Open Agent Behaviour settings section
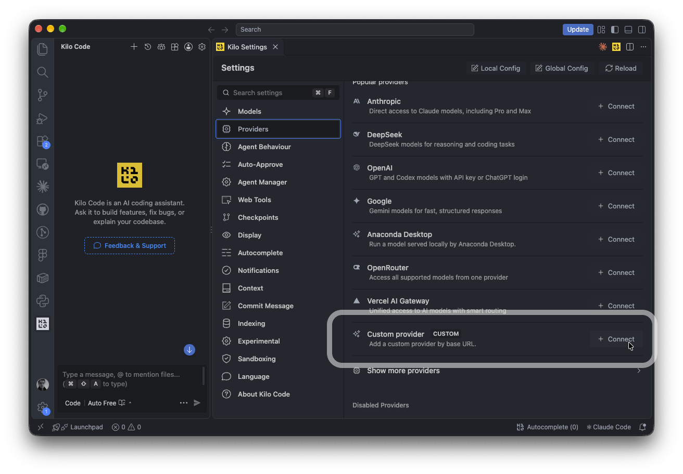 pos(278,147)
